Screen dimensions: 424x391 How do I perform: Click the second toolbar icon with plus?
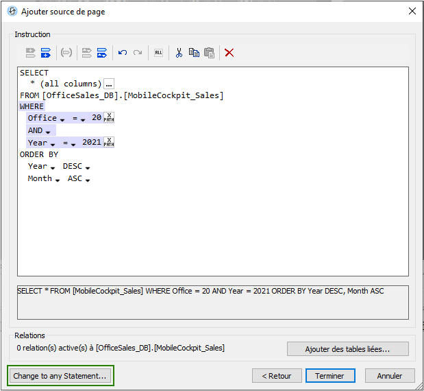point(46,53)
